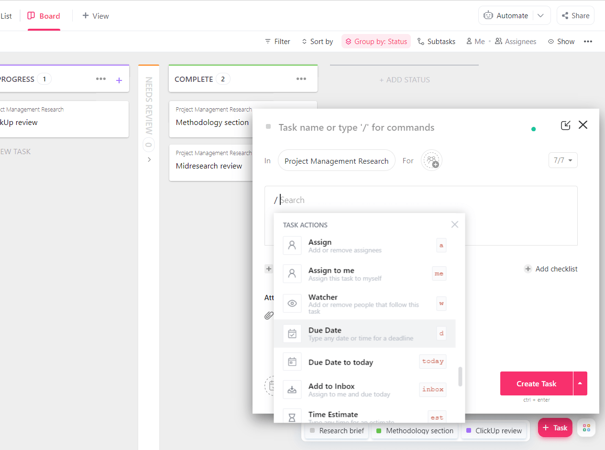
Task: Click the Add to Inbox tray icon
Action: 292,390
